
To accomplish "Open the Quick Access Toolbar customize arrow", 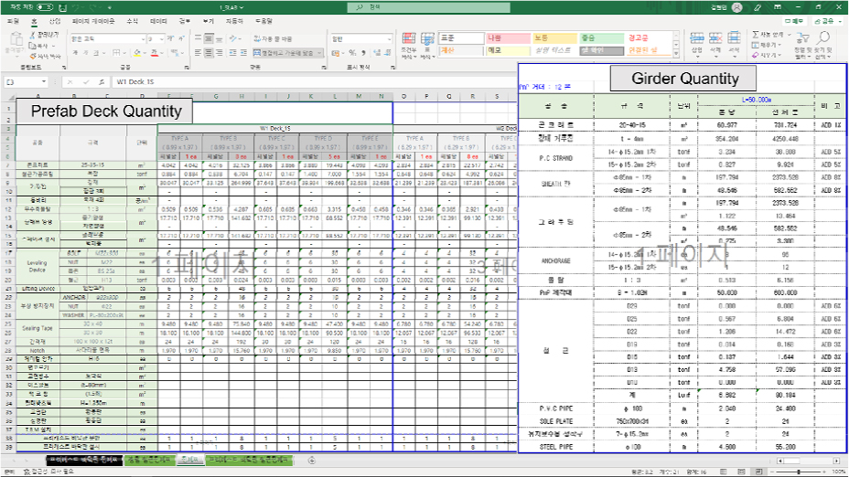I will pyautogui.click(x=110, y=7).
